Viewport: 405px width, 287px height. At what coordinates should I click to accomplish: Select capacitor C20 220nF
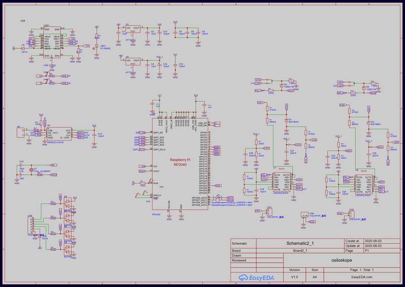245,154
